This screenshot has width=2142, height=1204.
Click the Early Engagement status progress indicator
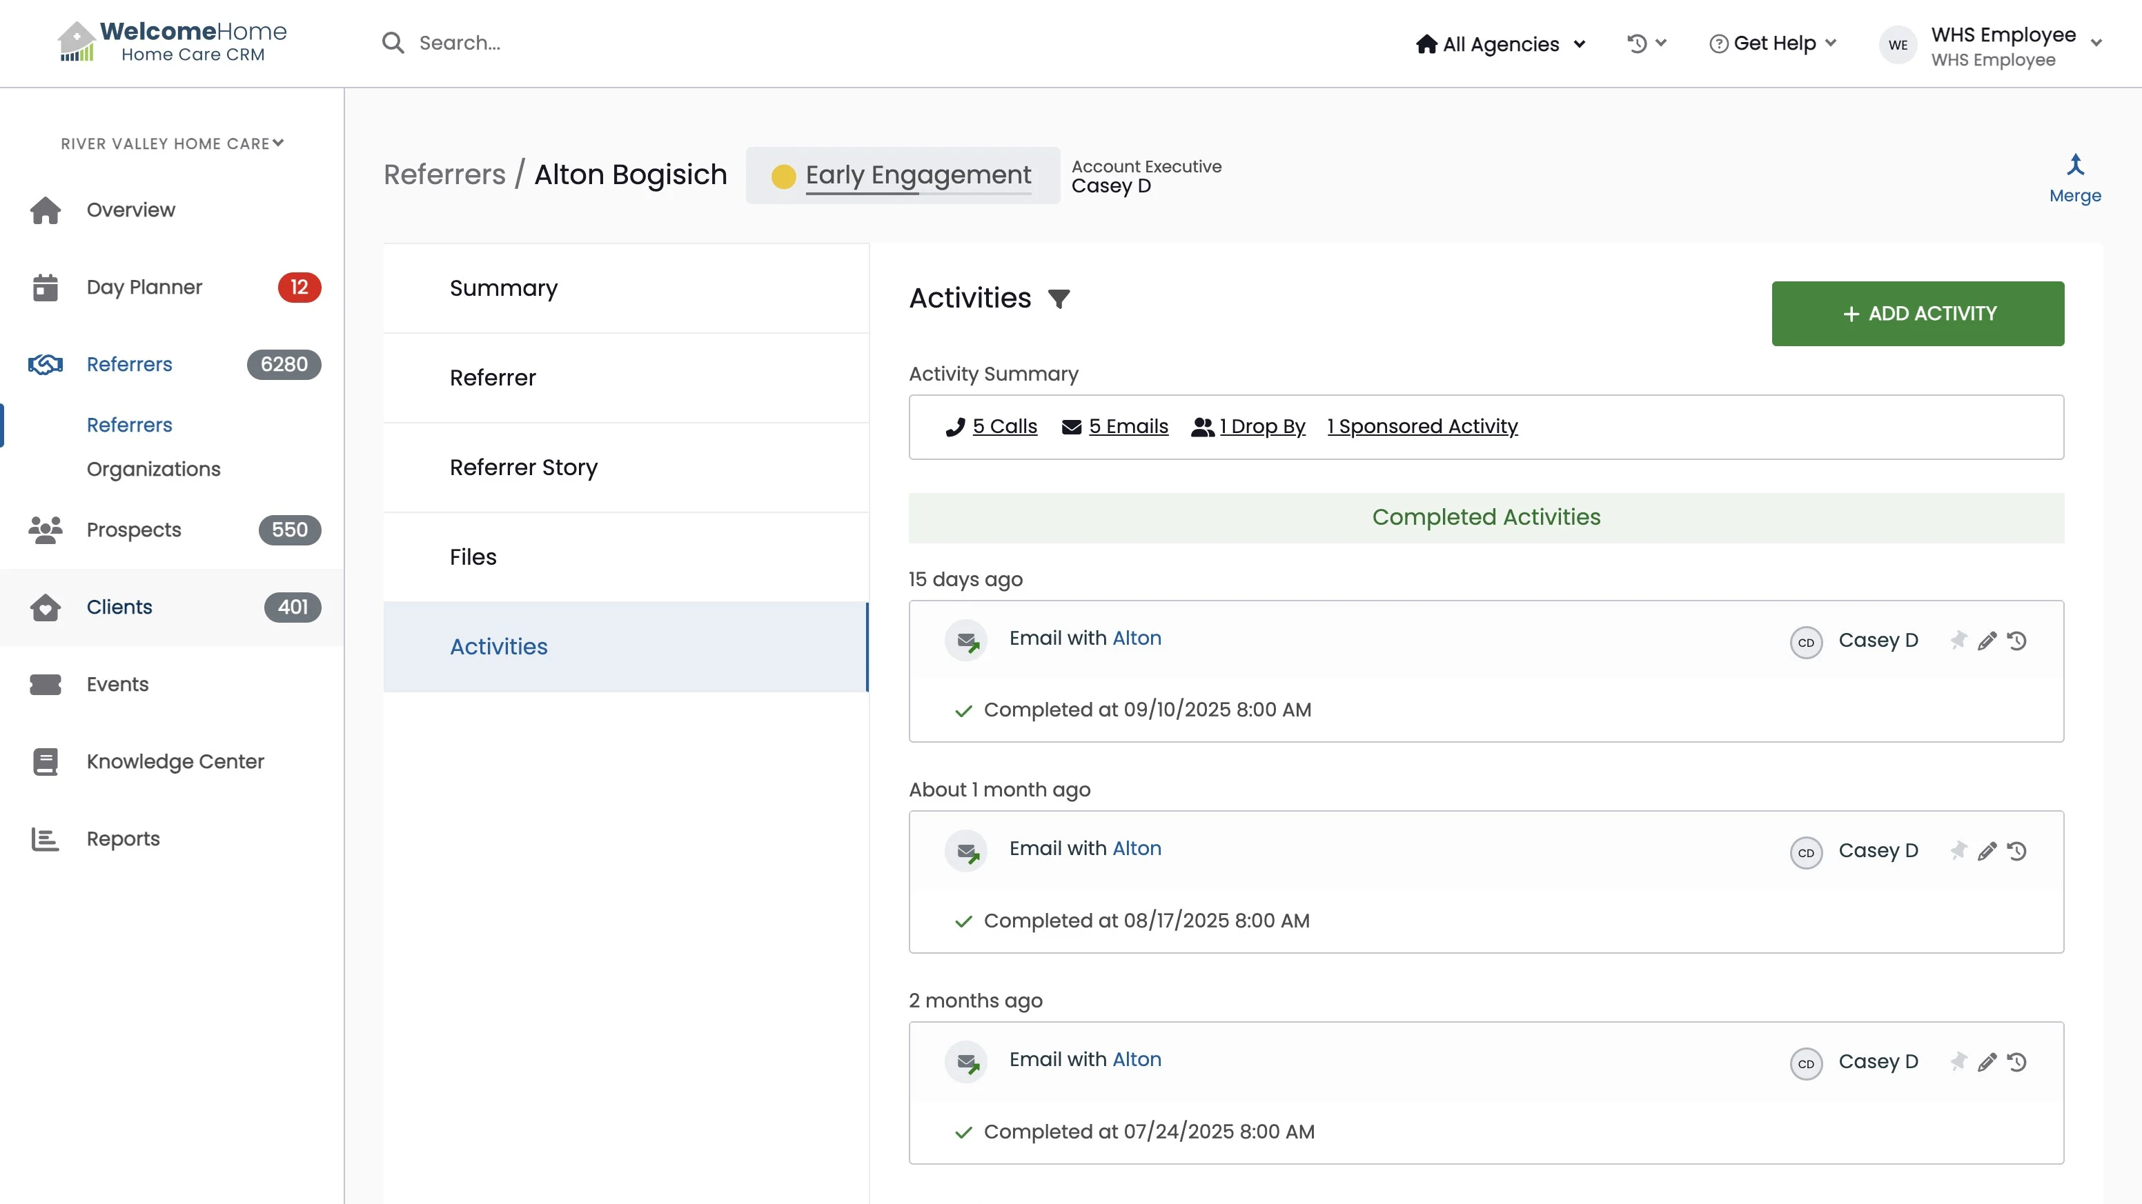pos(918,194)
